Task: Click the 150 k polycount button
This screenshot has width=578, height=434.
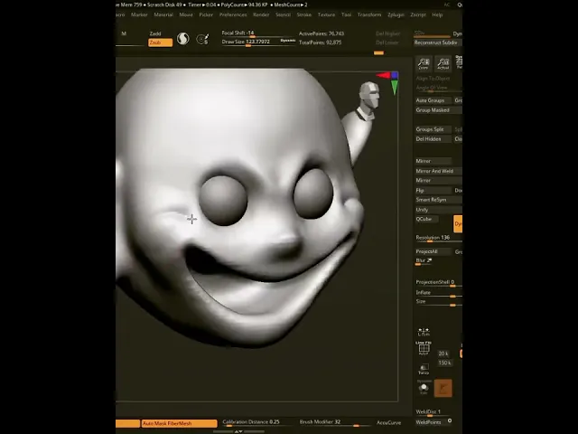Action: (x=444, y=363)
